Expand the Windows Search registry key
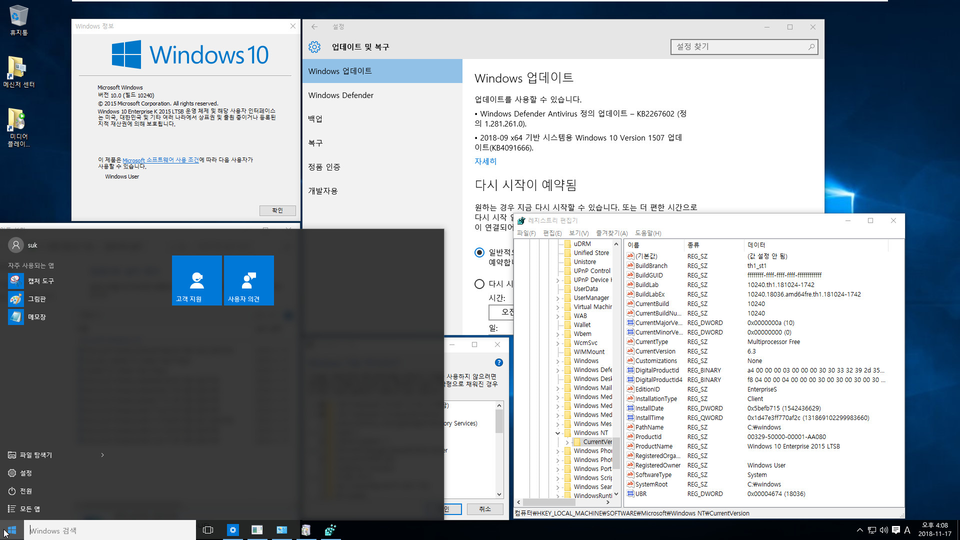Viewport: 960px width, 540px height. [x=558, y=487]
